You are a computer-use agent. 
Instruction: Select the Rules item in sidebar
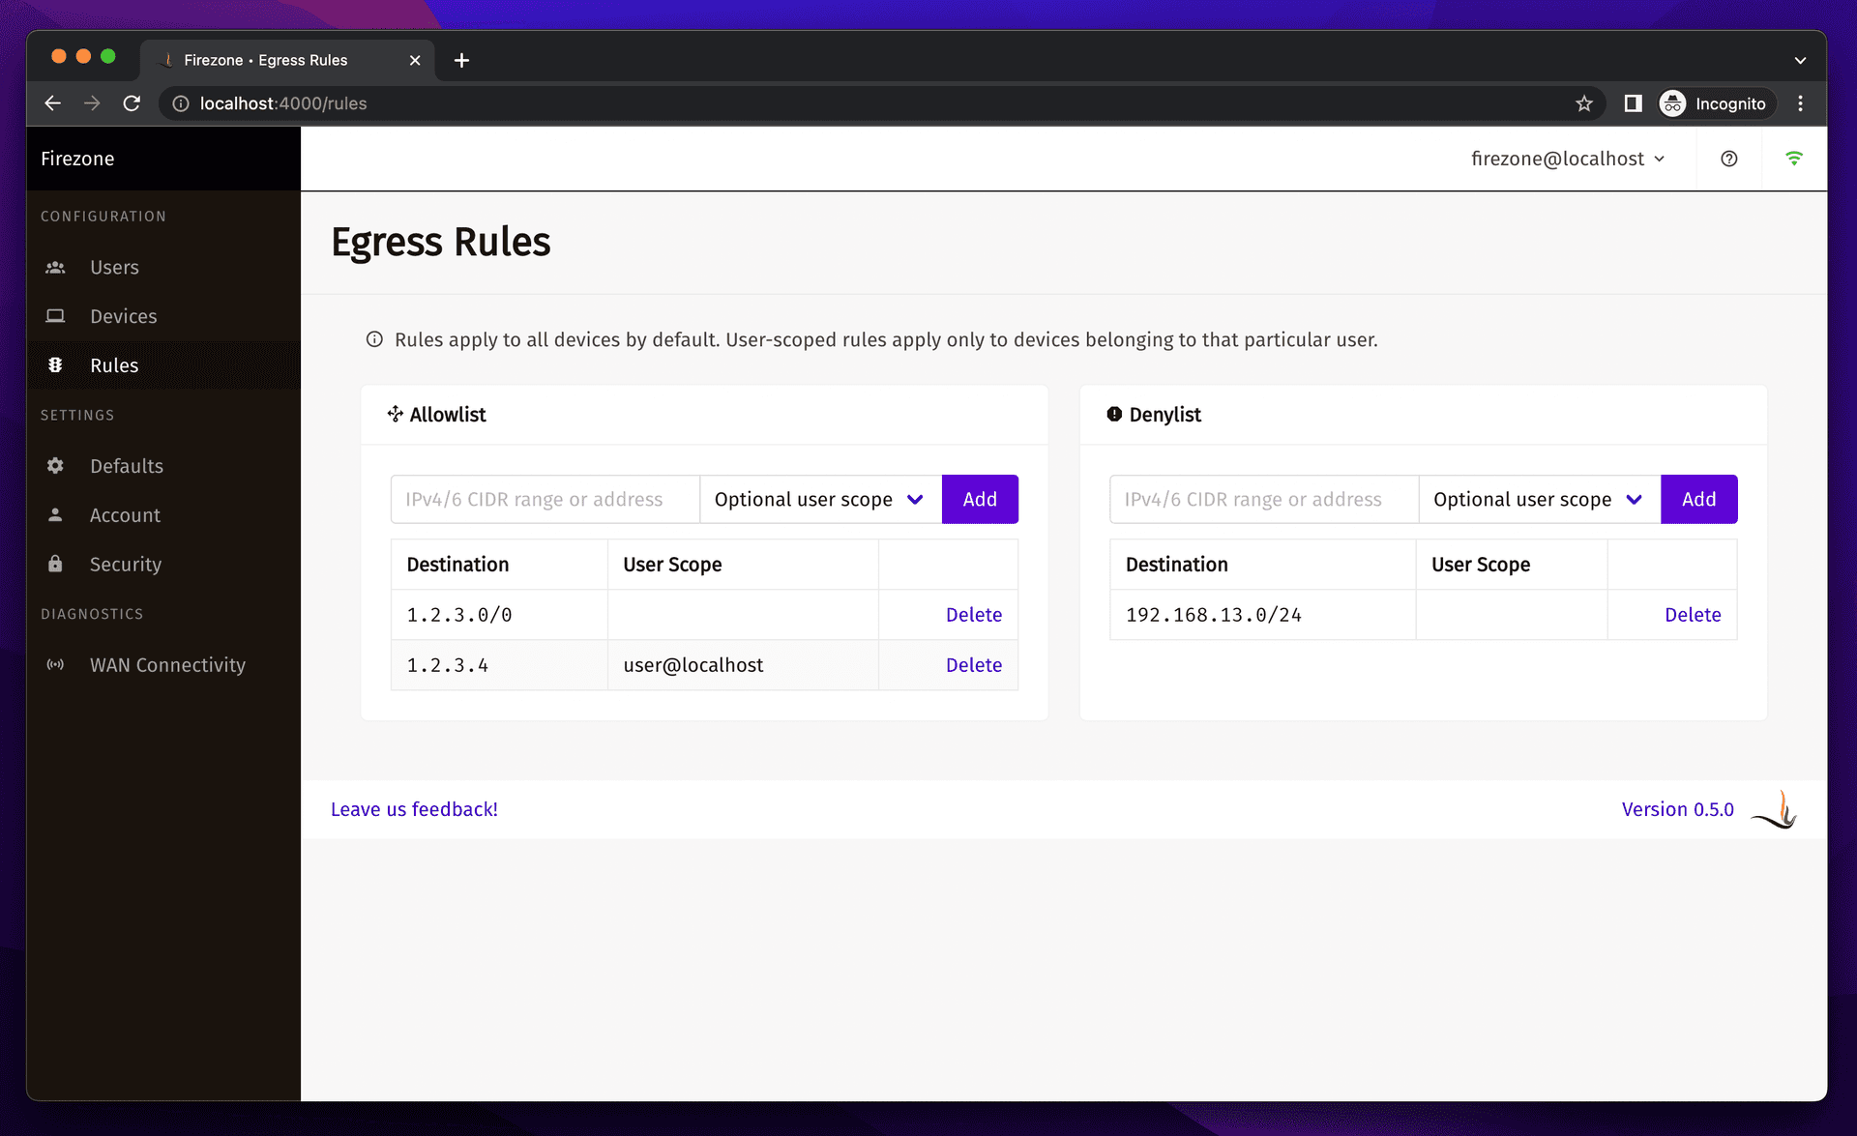pyautogui.click(x=114, y=365)
